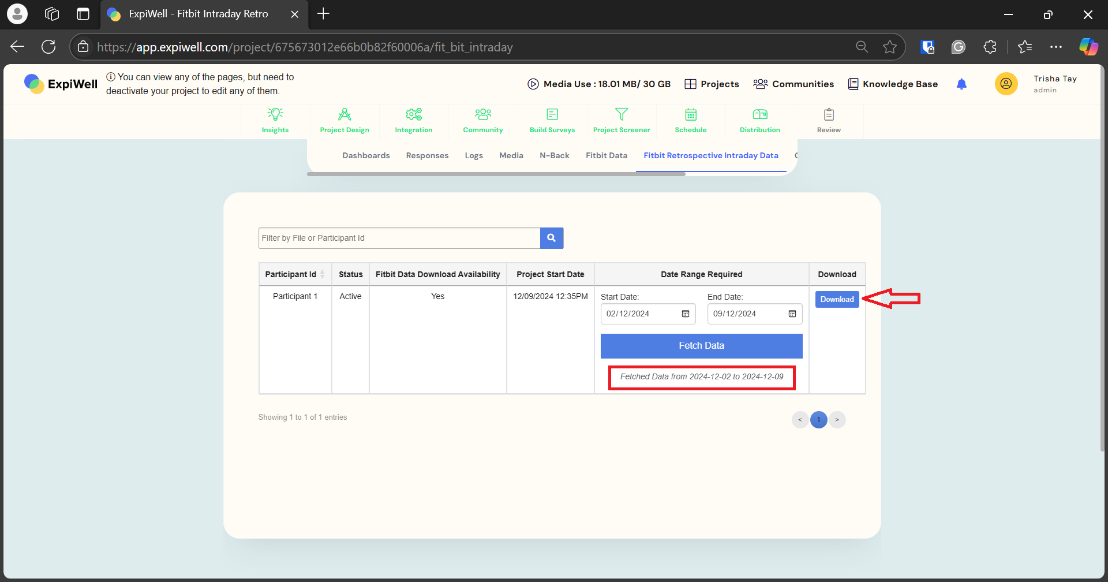Click the blue Download button

[837, 299]
